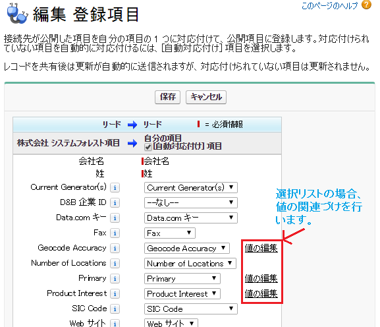Screen dimensions: 380x327
Task: Select the Primary mapping dropdown
Action: coord(182,279)
